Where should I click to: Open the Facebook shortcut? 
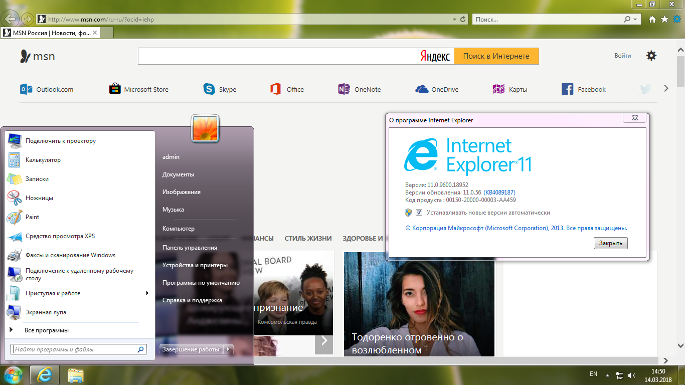click(584, 89)
